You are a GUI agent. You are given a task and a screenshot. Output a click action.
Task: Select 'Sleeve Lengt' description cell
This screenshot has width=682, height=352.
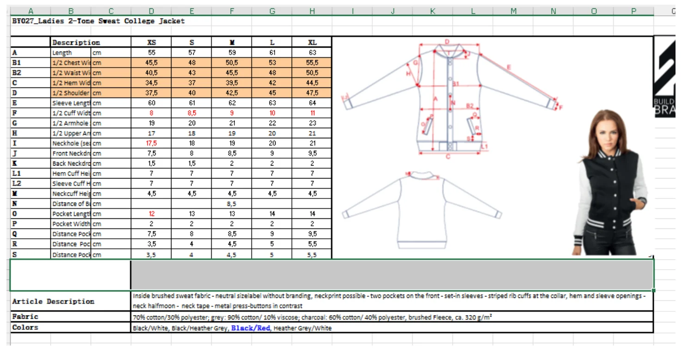pos(71,103)
